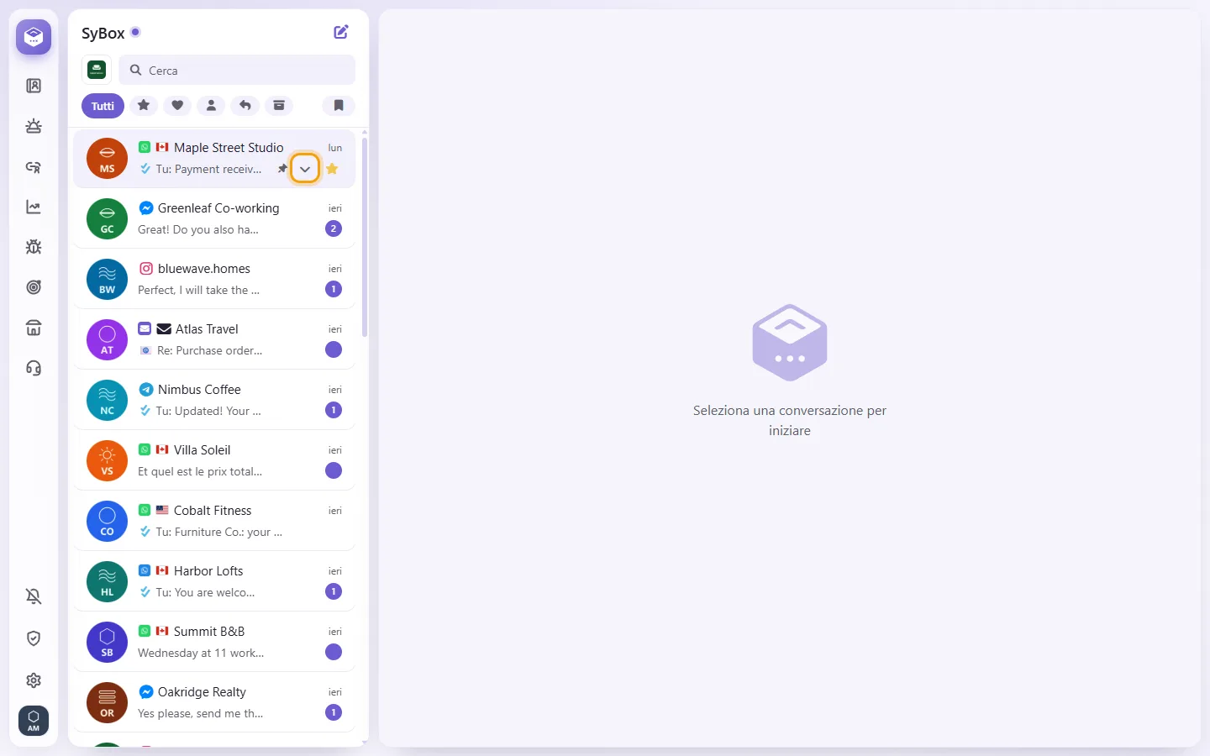Open the analytics chart icon in sidebar
The image size is (1210, 756).
click(34, 207)
